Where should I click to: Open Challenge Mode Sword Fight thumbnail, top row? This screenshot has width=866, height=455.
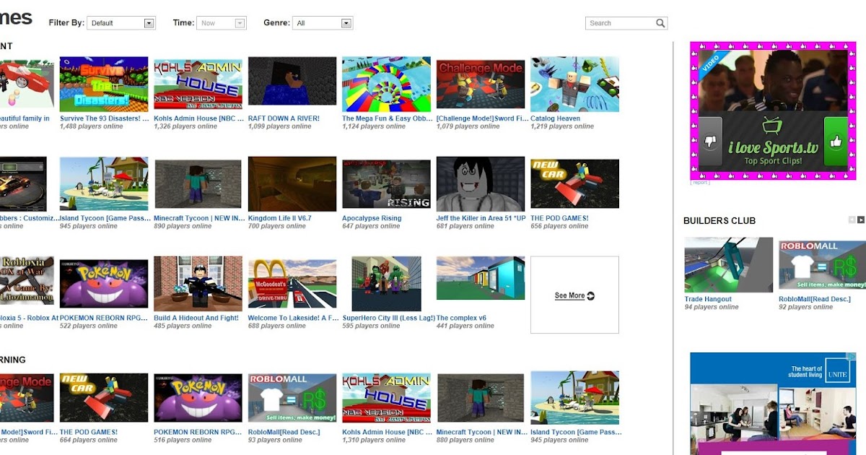(481, 84)
